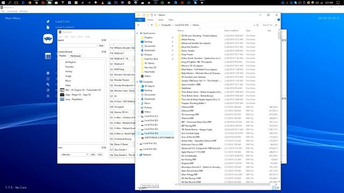Click the taskbar search magnifier icon
Image resolution: width=344 pixels, height=193 pixels.
tap(10, 3)
